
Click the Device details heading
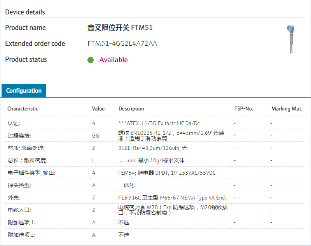[x=25, y=12]
